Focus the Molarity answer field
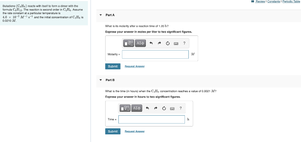The width and height of the screenshot is (301, 142). 155,55
